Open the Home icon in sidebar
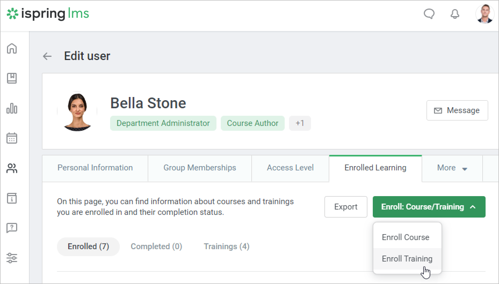The height and width of the screenshot is (284, 499). click(12, 48)
